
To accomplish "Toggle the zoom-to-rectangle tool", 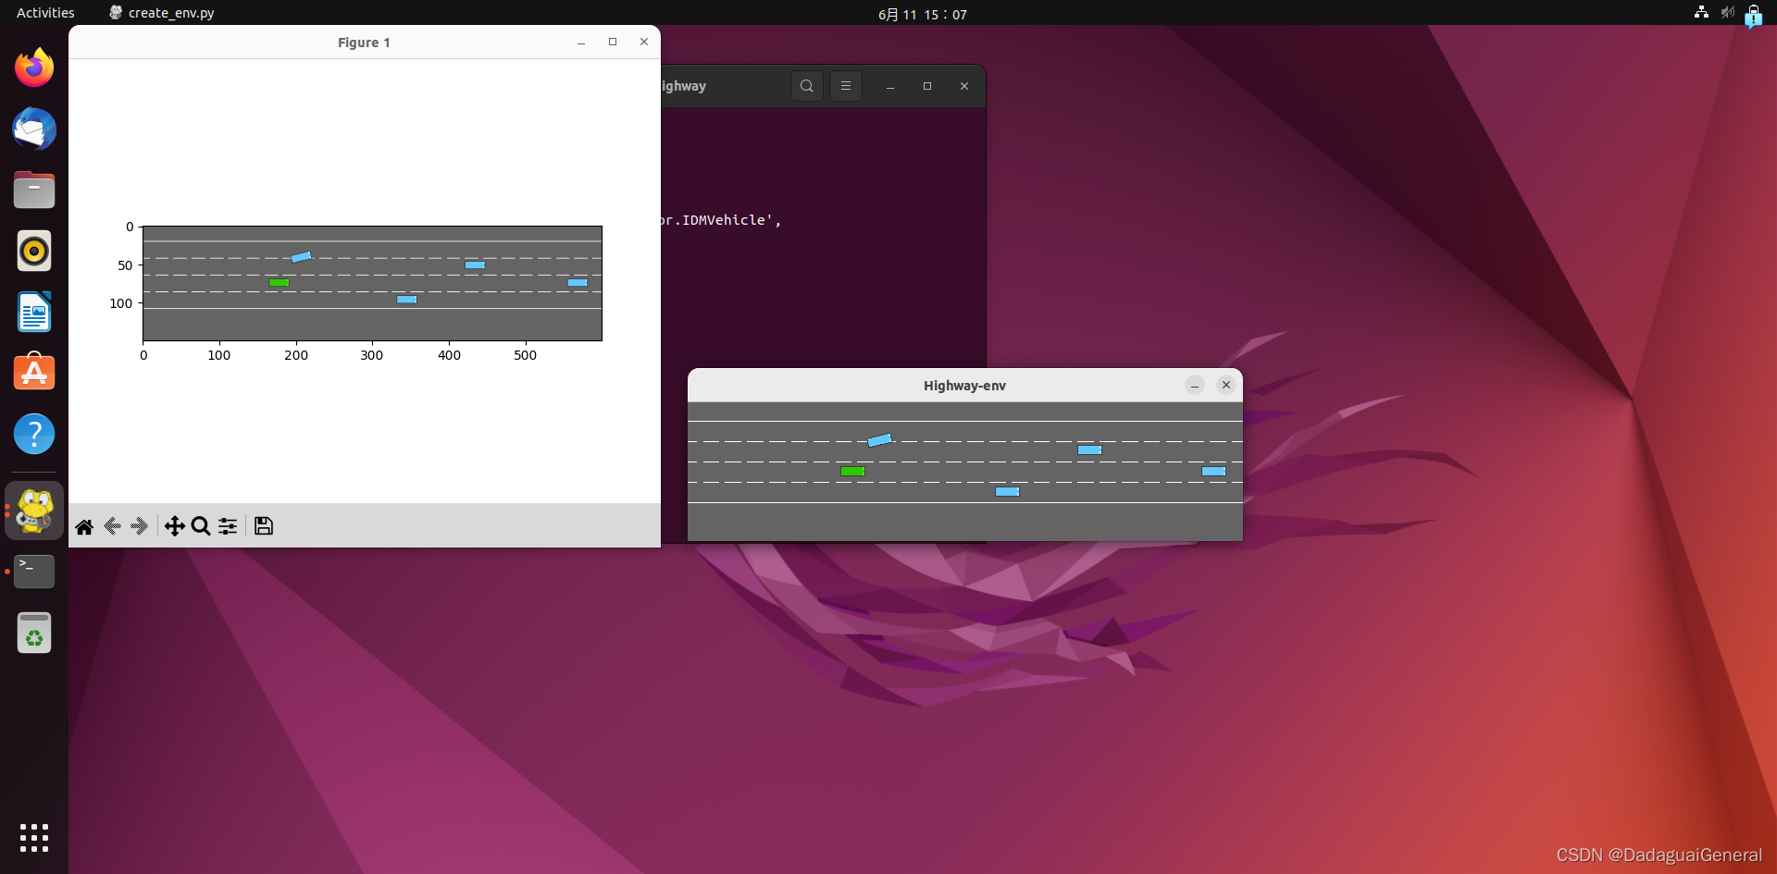I will [200, 525].
